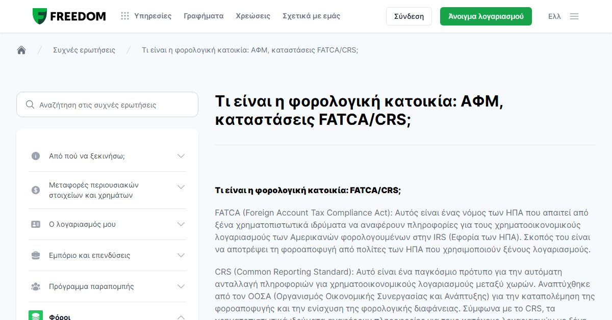Open the Χρεώσεις menu item
The image size is (612, 320).
coord(253,16)
